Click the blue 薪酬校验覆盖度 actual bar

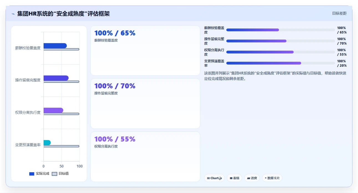pyautogui.click(x=55, y=46)
